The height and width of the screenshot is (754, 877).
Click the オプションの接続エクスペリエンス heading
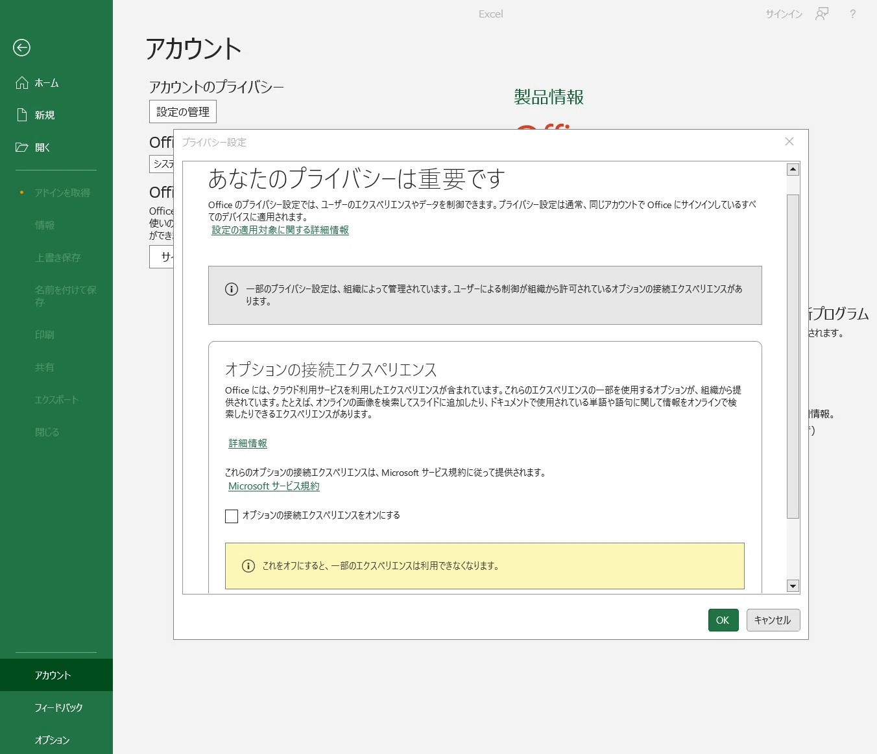331,370
